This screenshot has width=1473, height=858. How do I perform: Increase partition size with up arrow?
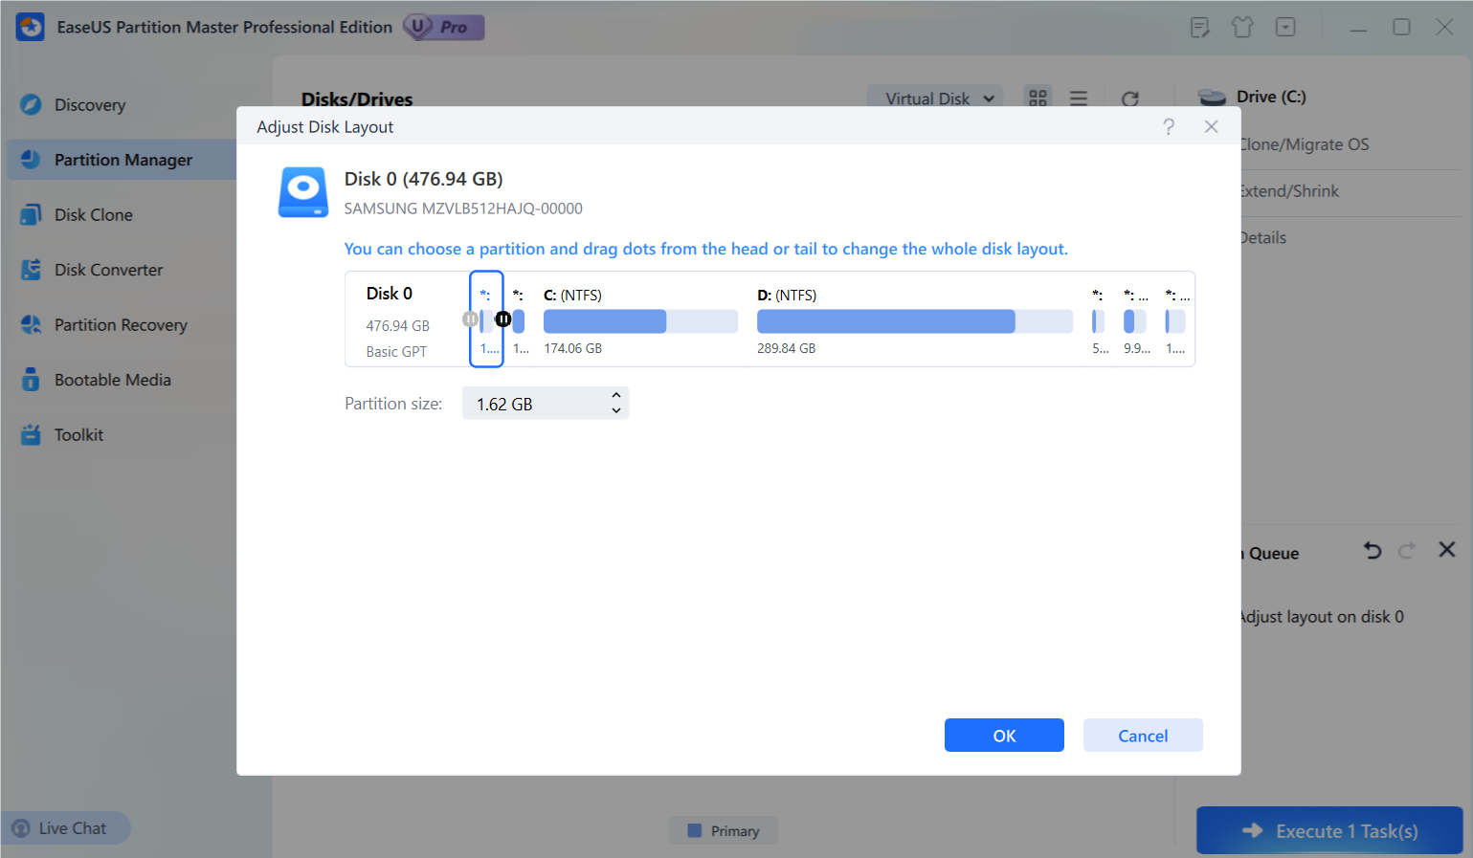coord(616,395)
